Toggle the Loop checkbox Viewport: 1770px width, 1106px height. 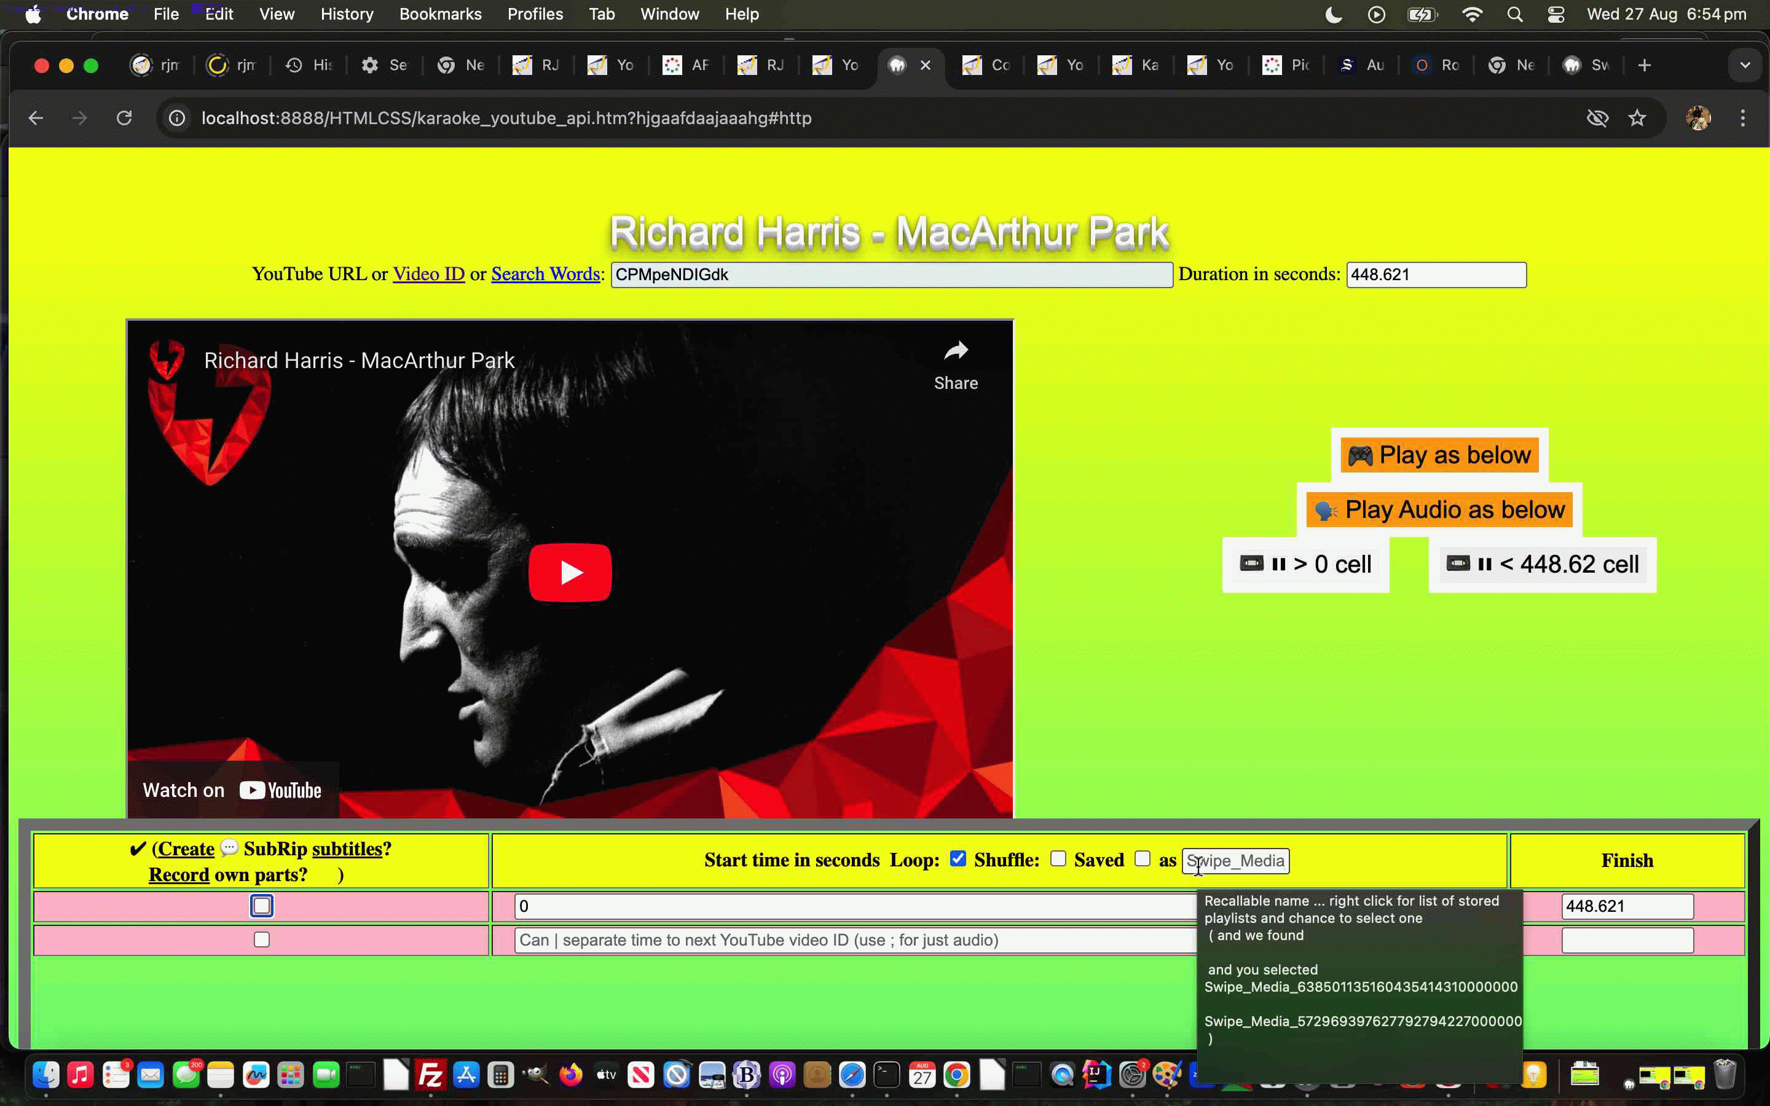(x=958, y=859)
